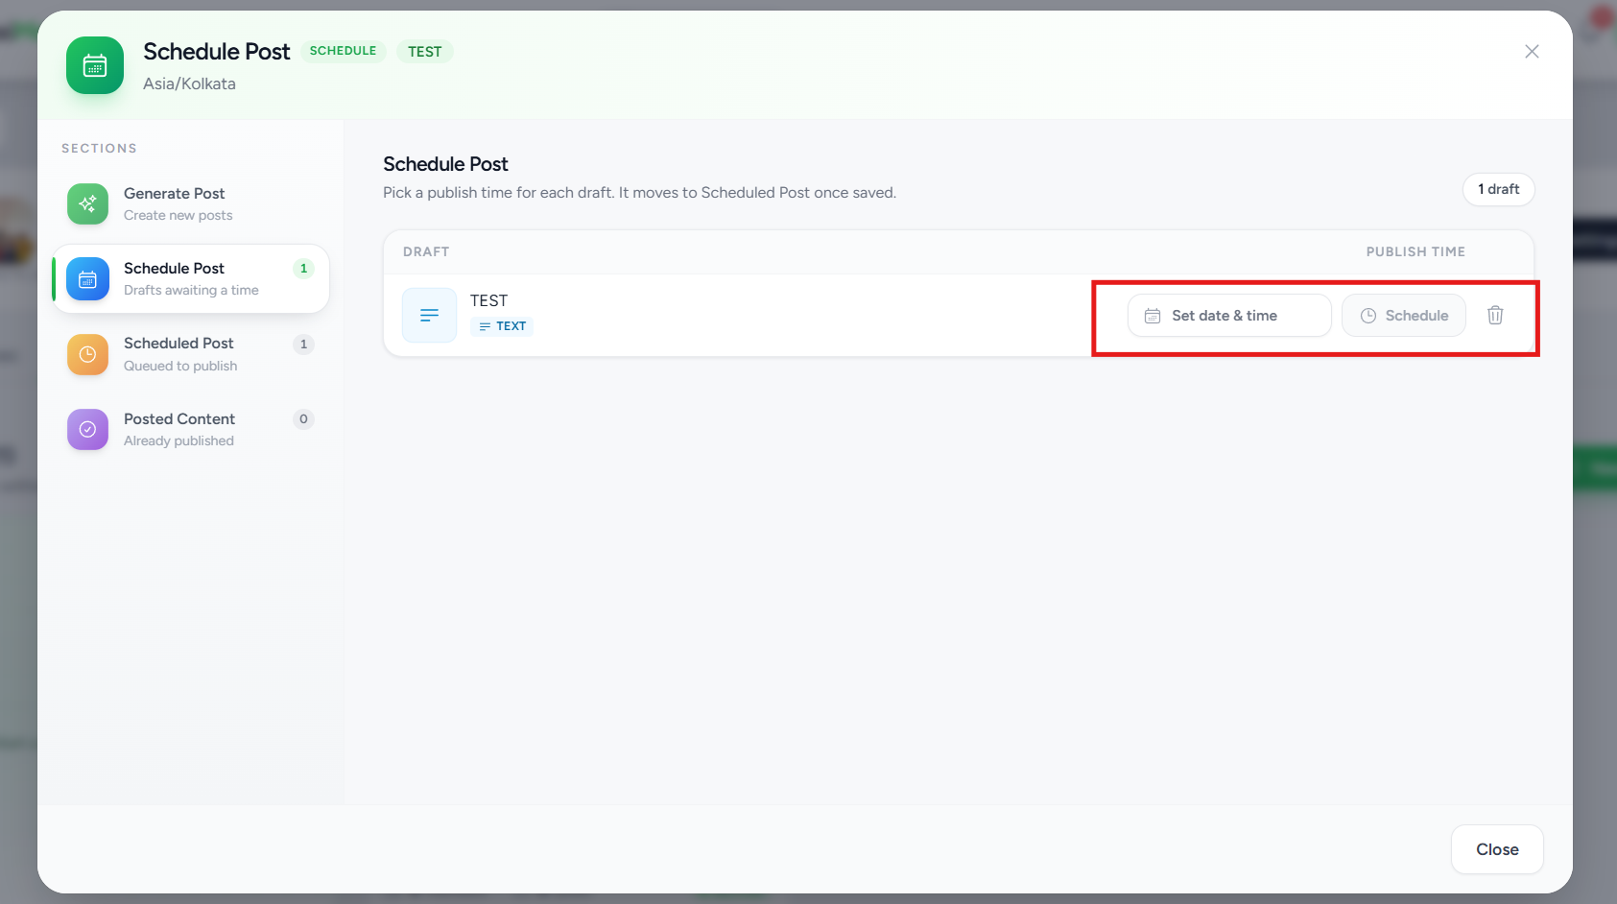Screen dimensions: 1617x904
Task: Click the 'Queued to publish' subtitle
Action: [x=180, y=366]
